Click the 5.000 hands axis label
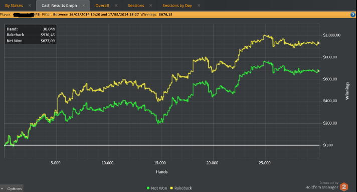 pos(56,163)
